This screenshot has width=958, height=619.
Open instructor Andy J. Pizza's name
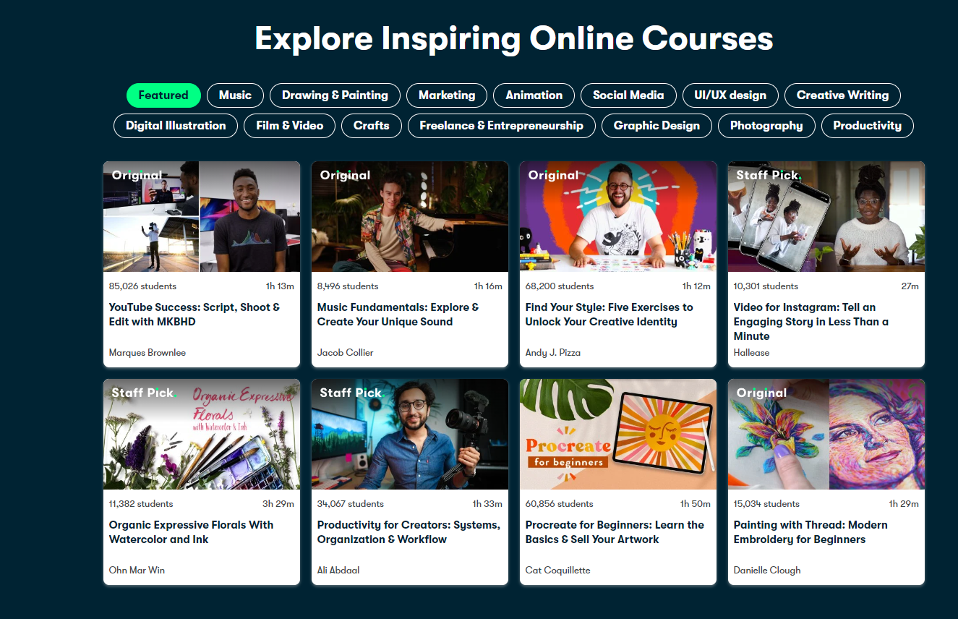pyautogui.click(x=553, y=353)
